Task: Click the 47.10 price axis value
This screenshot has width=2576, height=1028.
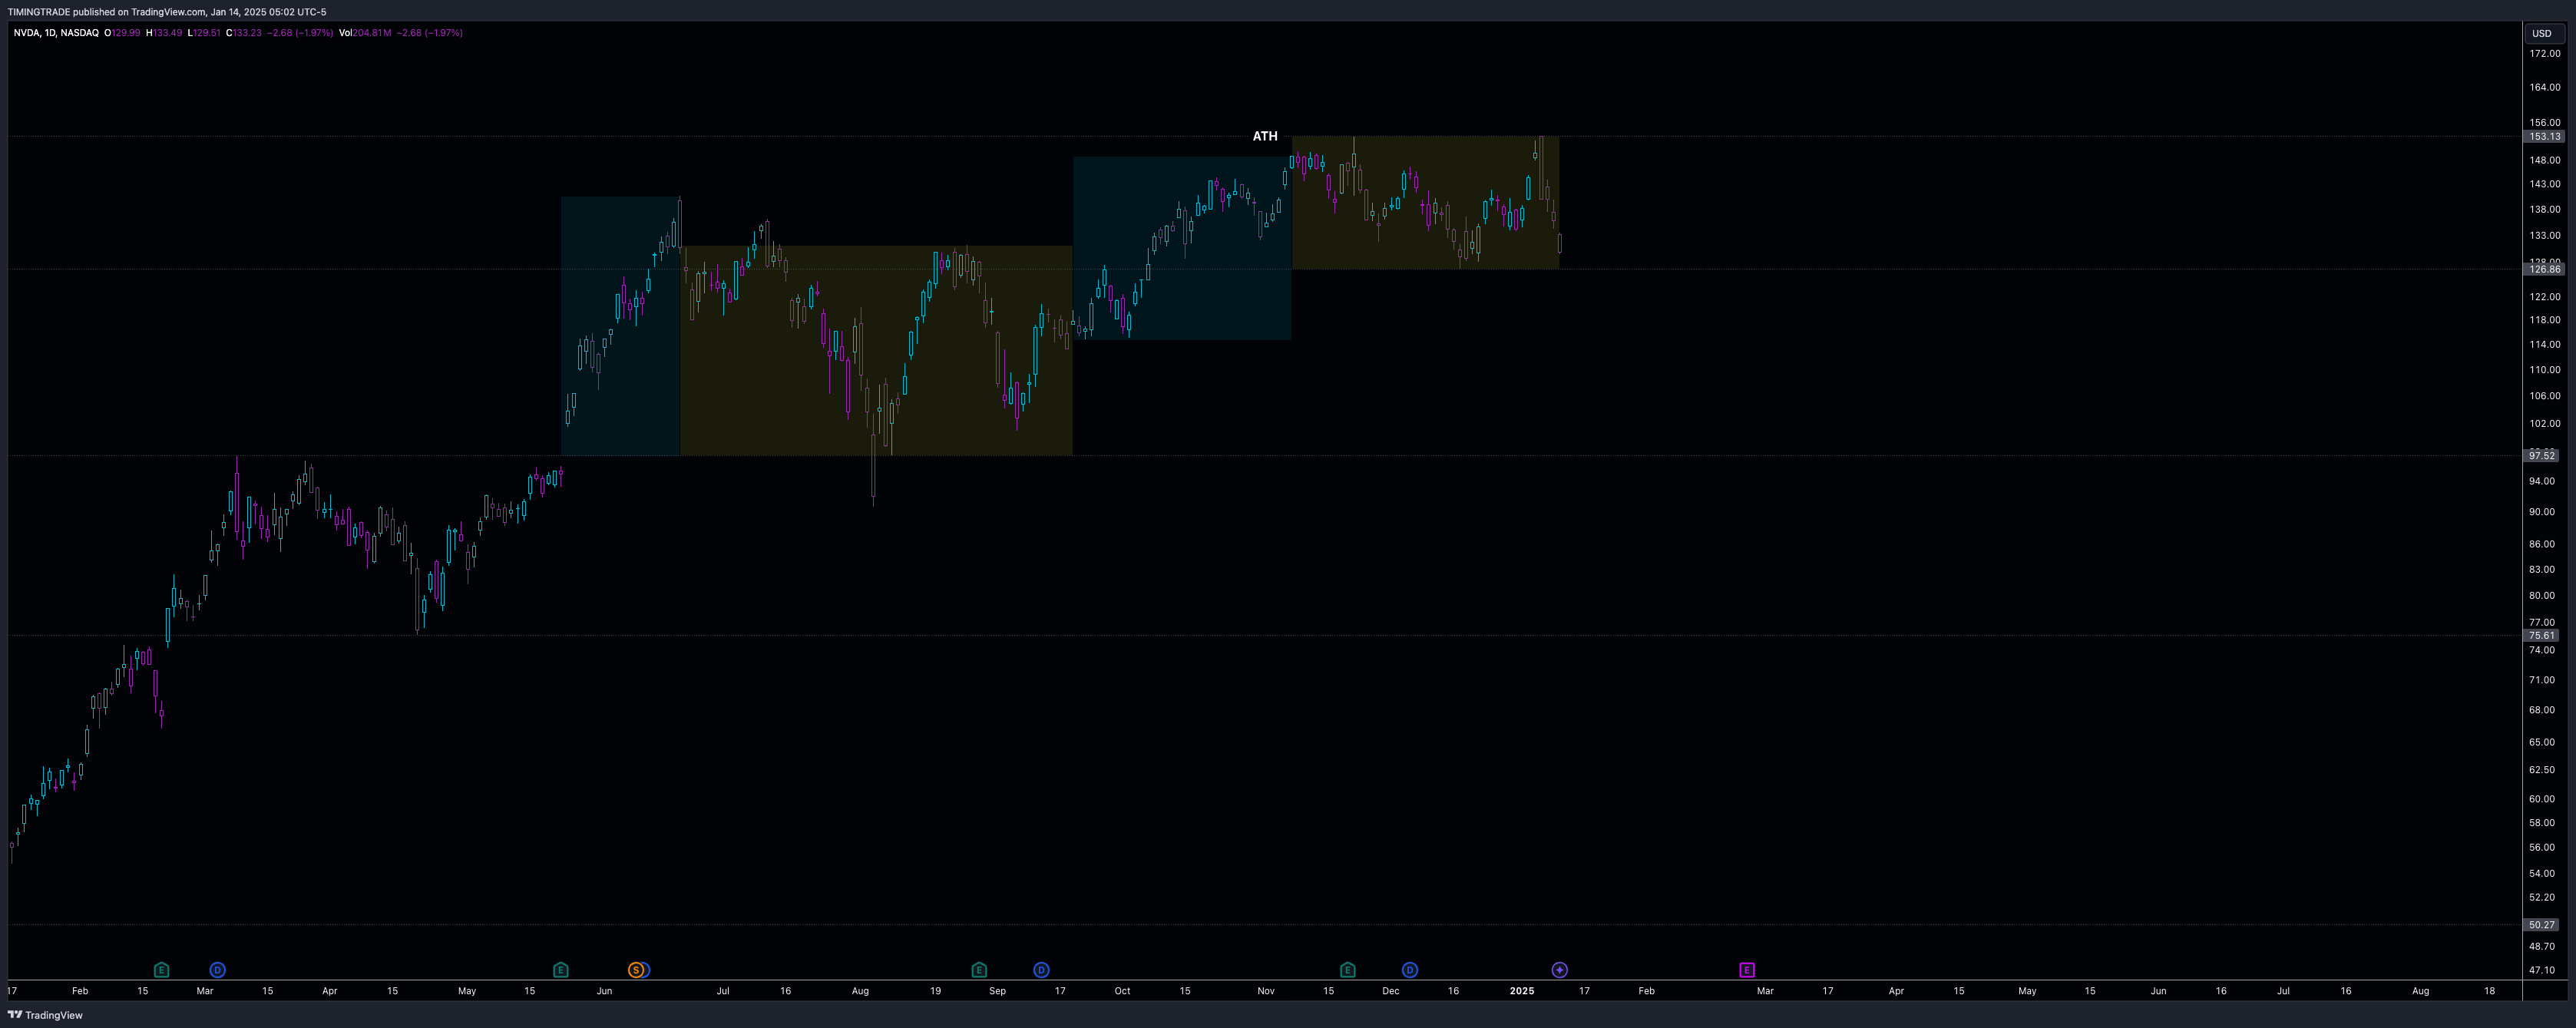Action: click(x=2541, y=970)
